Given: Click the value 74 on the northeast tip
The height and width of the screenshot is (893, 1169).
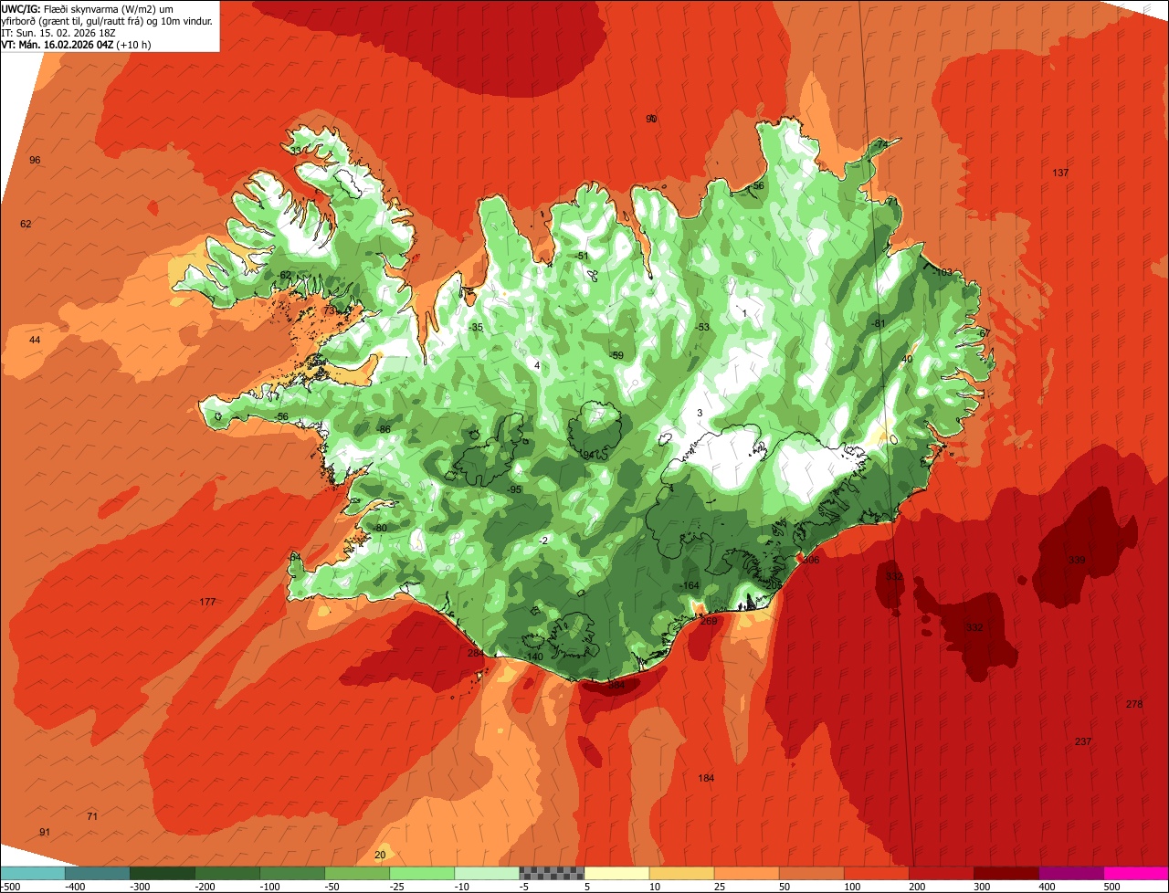Looking at the screenshot, I should (x=881, y=145).
